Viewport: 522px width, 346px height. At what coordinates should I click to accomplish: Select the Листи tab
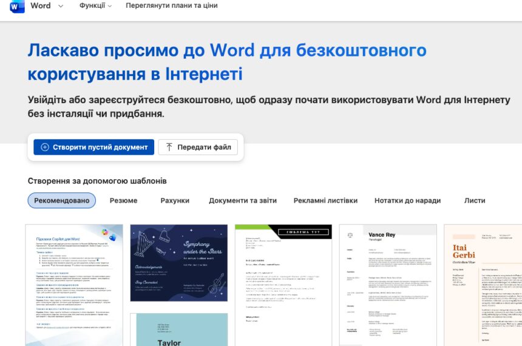[475, 200]
